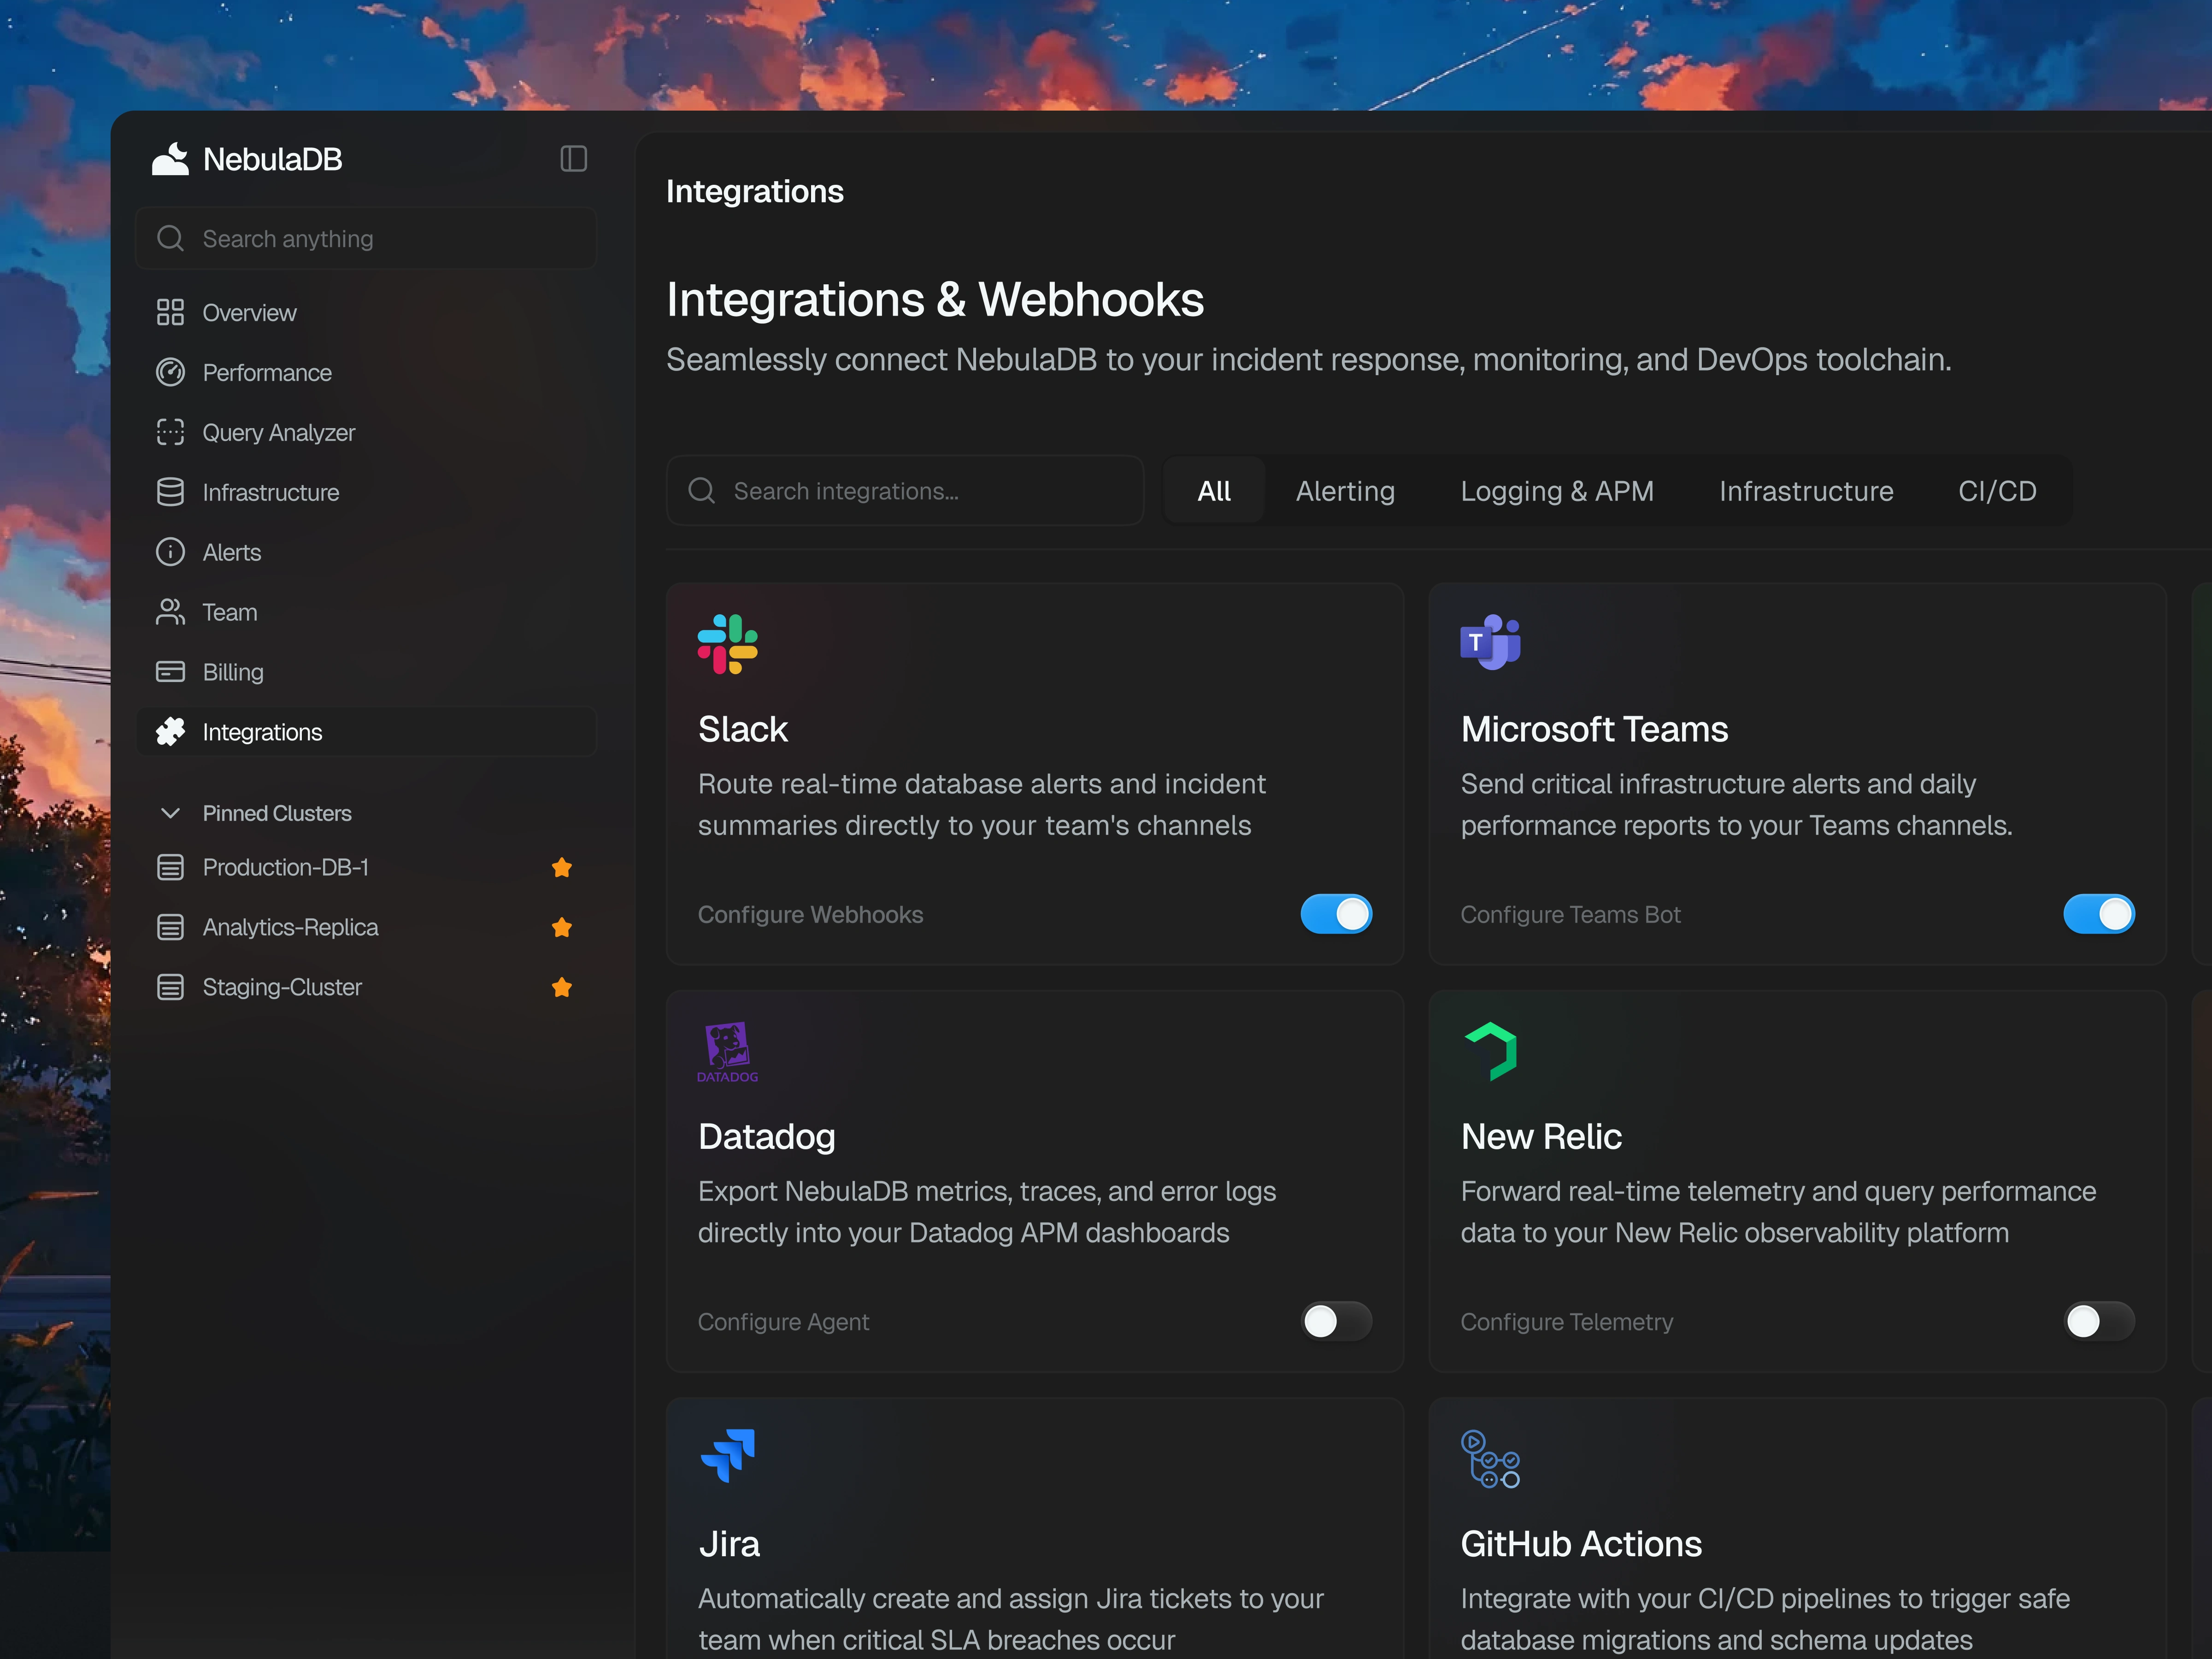Click the Microsoft Teams logo icon
Viewport: 2212px width, 1659px height.
[1489, 642]
